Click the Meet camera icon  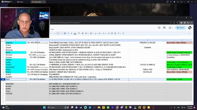point(170,28)
